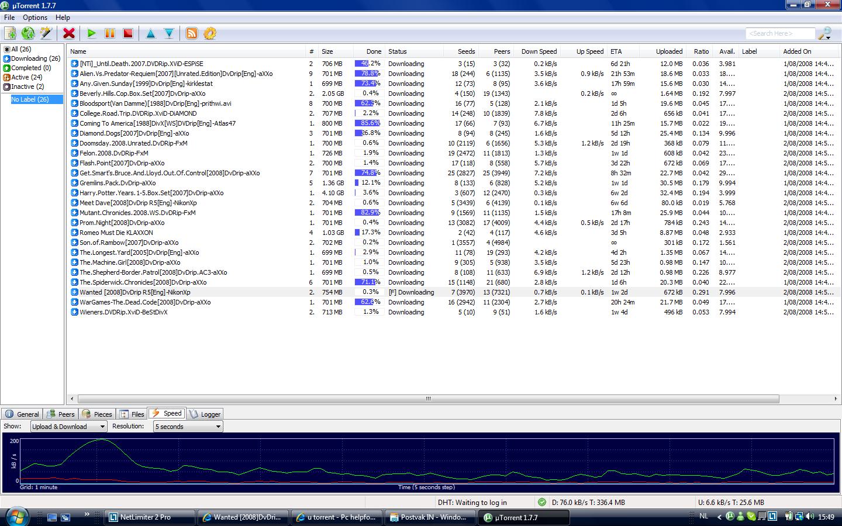Click scroll-right arrow of torrent list
842x526 pixels.
pos(836,399)
